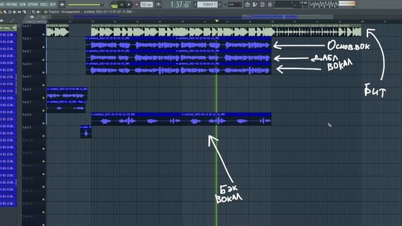Select the Track 5 header label
Screen dimensions: 402x226
tap(26, 77)
